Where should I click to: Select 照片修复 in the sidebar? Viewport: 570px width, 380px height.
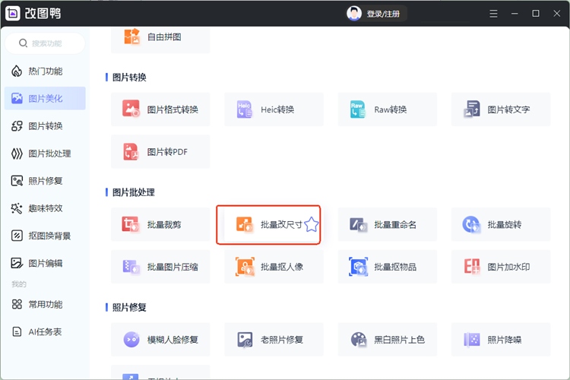click(x=45, y=181)
